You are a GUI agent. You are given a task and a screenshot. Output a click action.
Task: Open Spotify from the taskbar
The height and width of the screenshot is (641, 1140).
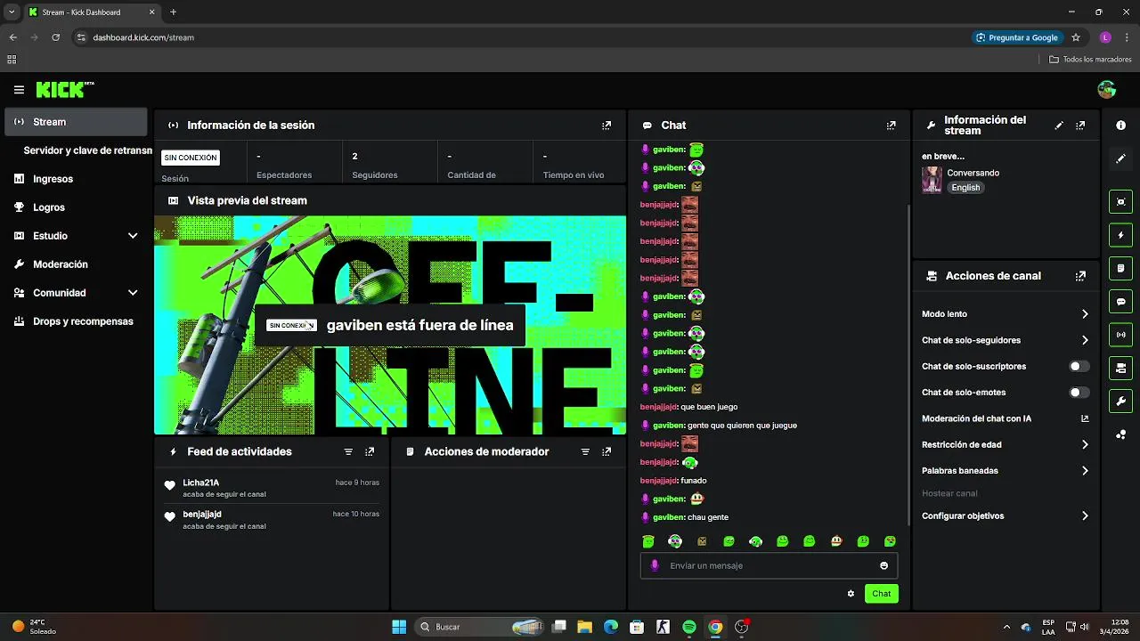tap(688, 627)
